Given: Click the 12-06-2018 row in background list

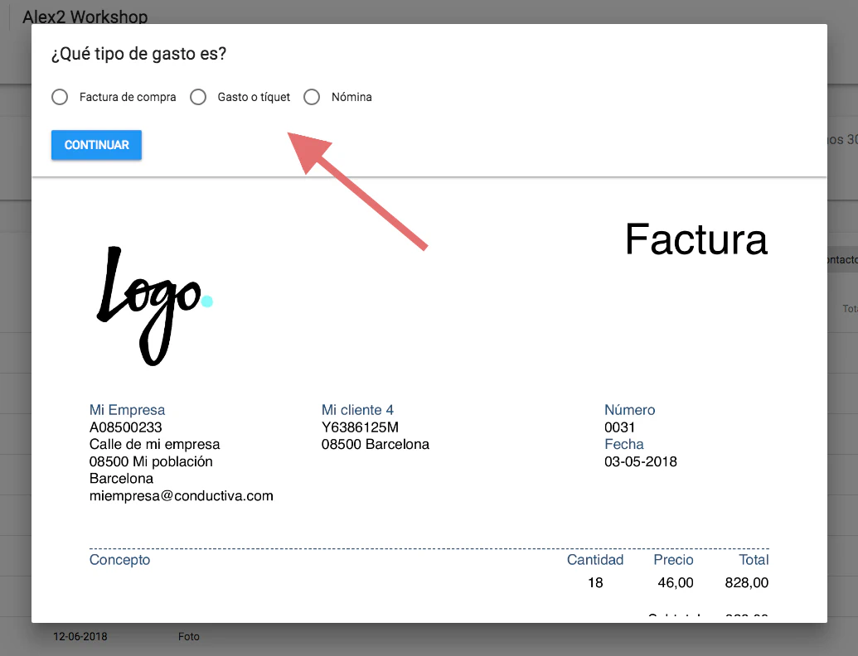Looking at the screenshot, I should pyautogui.click(x=80, y=637).
